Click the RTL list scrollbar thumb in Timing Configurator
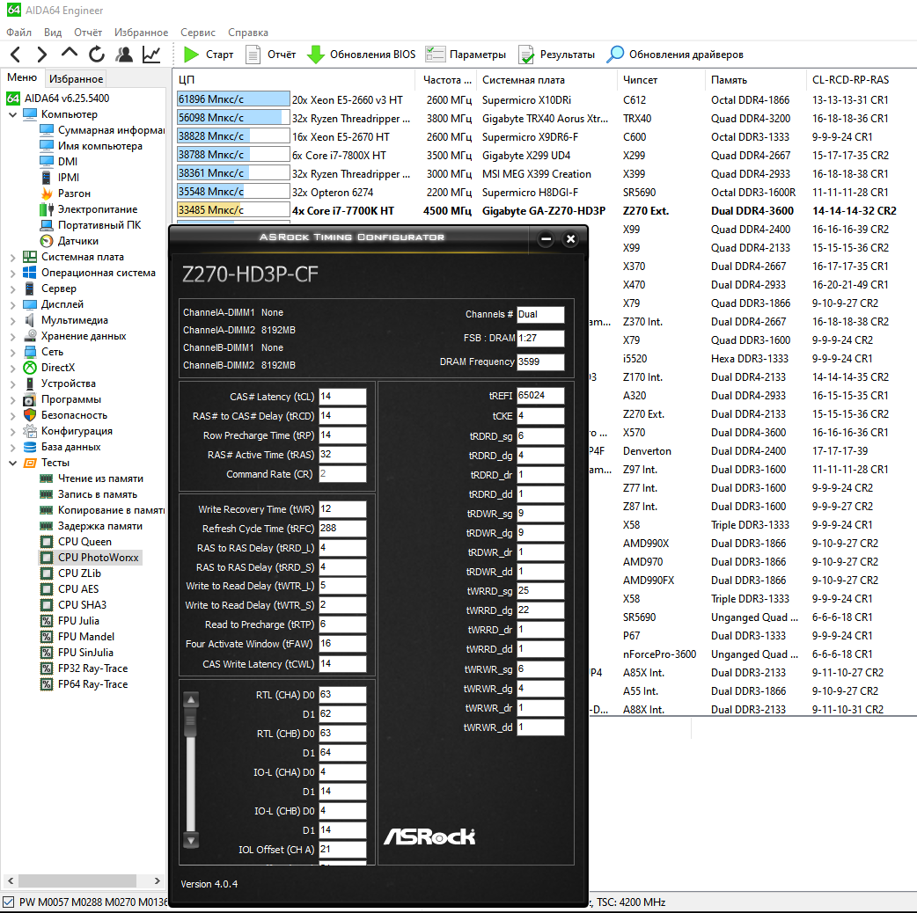This screenshot has height=913, width=917. pos(191,723)
